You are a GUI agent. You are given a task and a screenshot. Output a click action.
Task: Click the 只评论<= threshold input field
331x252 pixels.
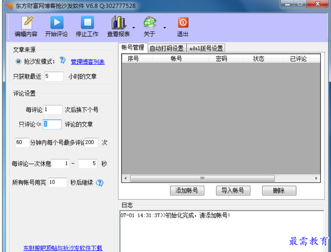tap(52, 124)
